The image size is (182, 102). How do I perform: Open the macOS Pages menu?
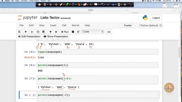(x=17, y=1)
